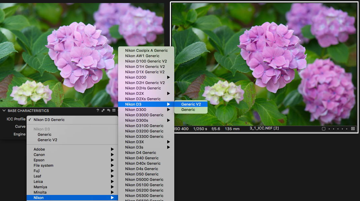Open the Nikon D3s submenu
This screenshot has height=201, width=360.
coord(146,147)
